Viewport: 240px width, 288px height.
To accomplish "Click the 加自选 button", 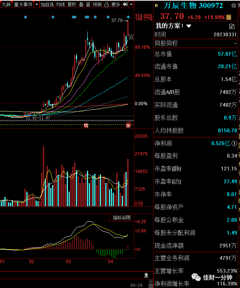I will point(47,4).
